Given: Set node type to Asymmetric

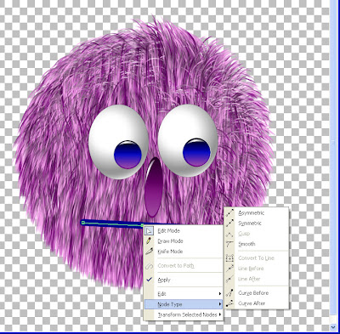Looking at the screenshot, I should 257,212.
